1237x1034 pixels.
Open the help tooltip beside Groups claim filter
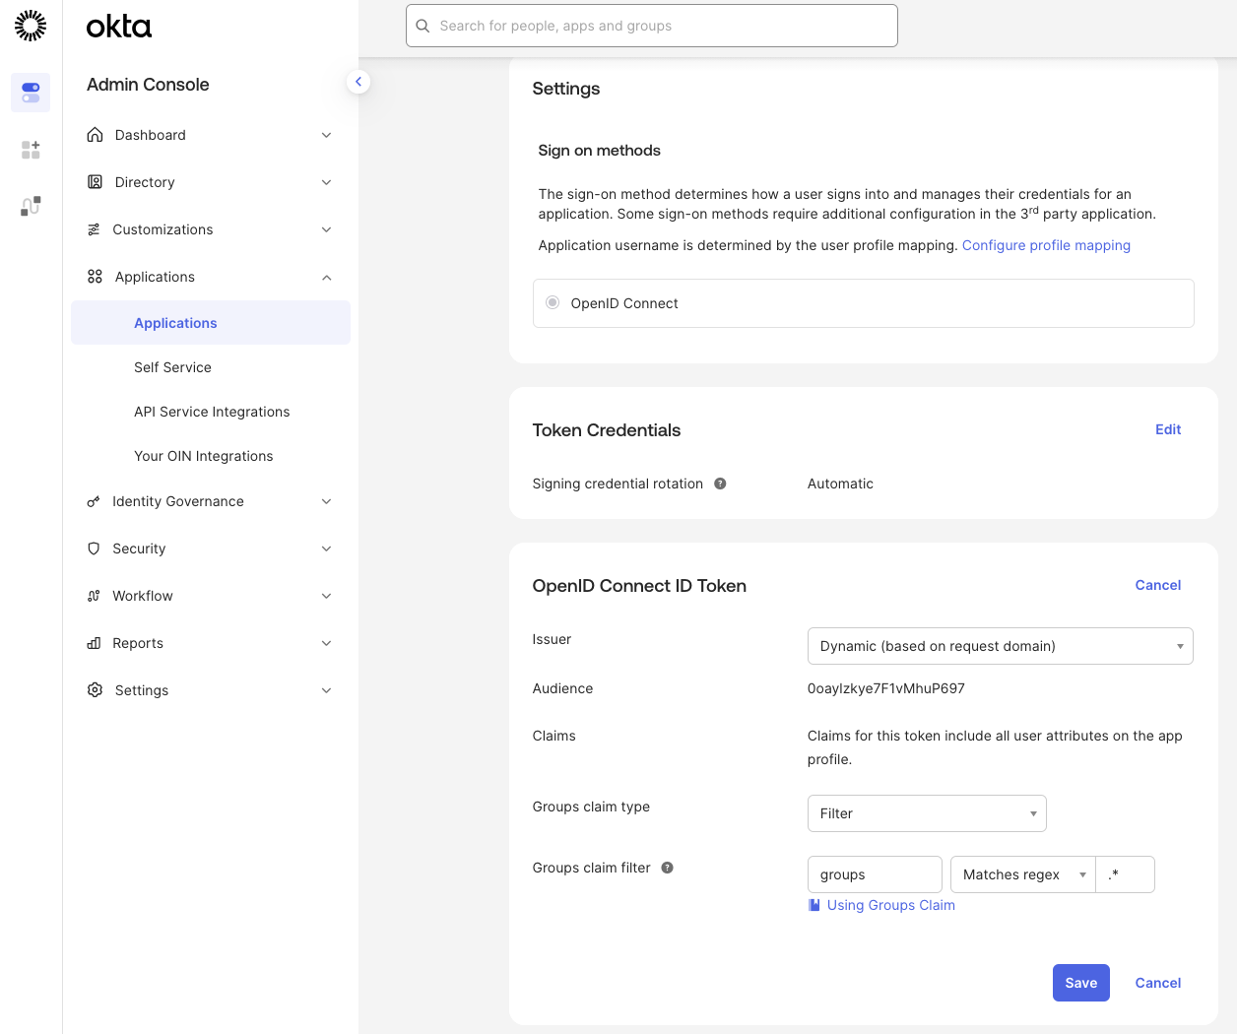tap(667, 868)
